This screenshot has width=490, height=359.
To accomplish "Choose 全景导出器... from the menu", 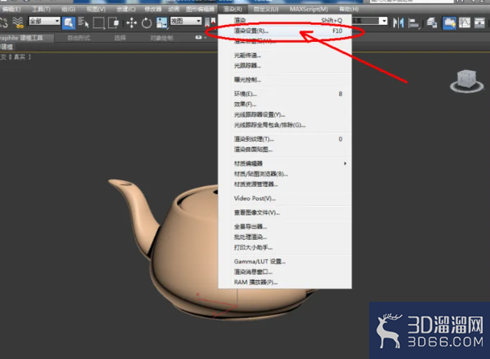I will click(x=284, y=227).
